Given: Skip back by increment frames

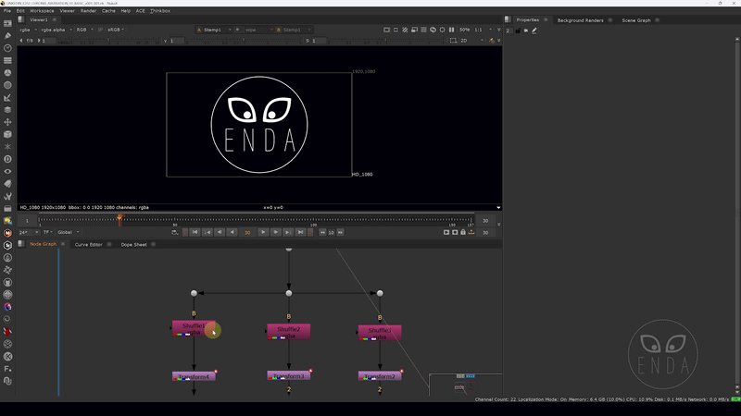Looking at the screenshot, I should [322, 232].
